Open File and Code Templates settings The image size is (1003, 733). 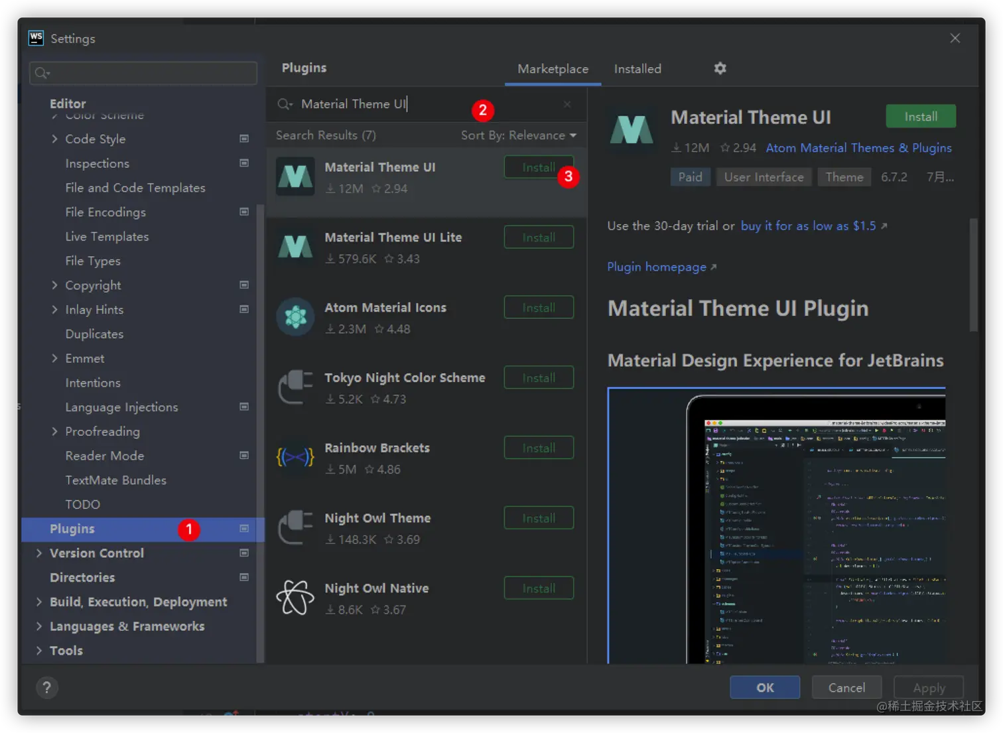tap(135, 188)
